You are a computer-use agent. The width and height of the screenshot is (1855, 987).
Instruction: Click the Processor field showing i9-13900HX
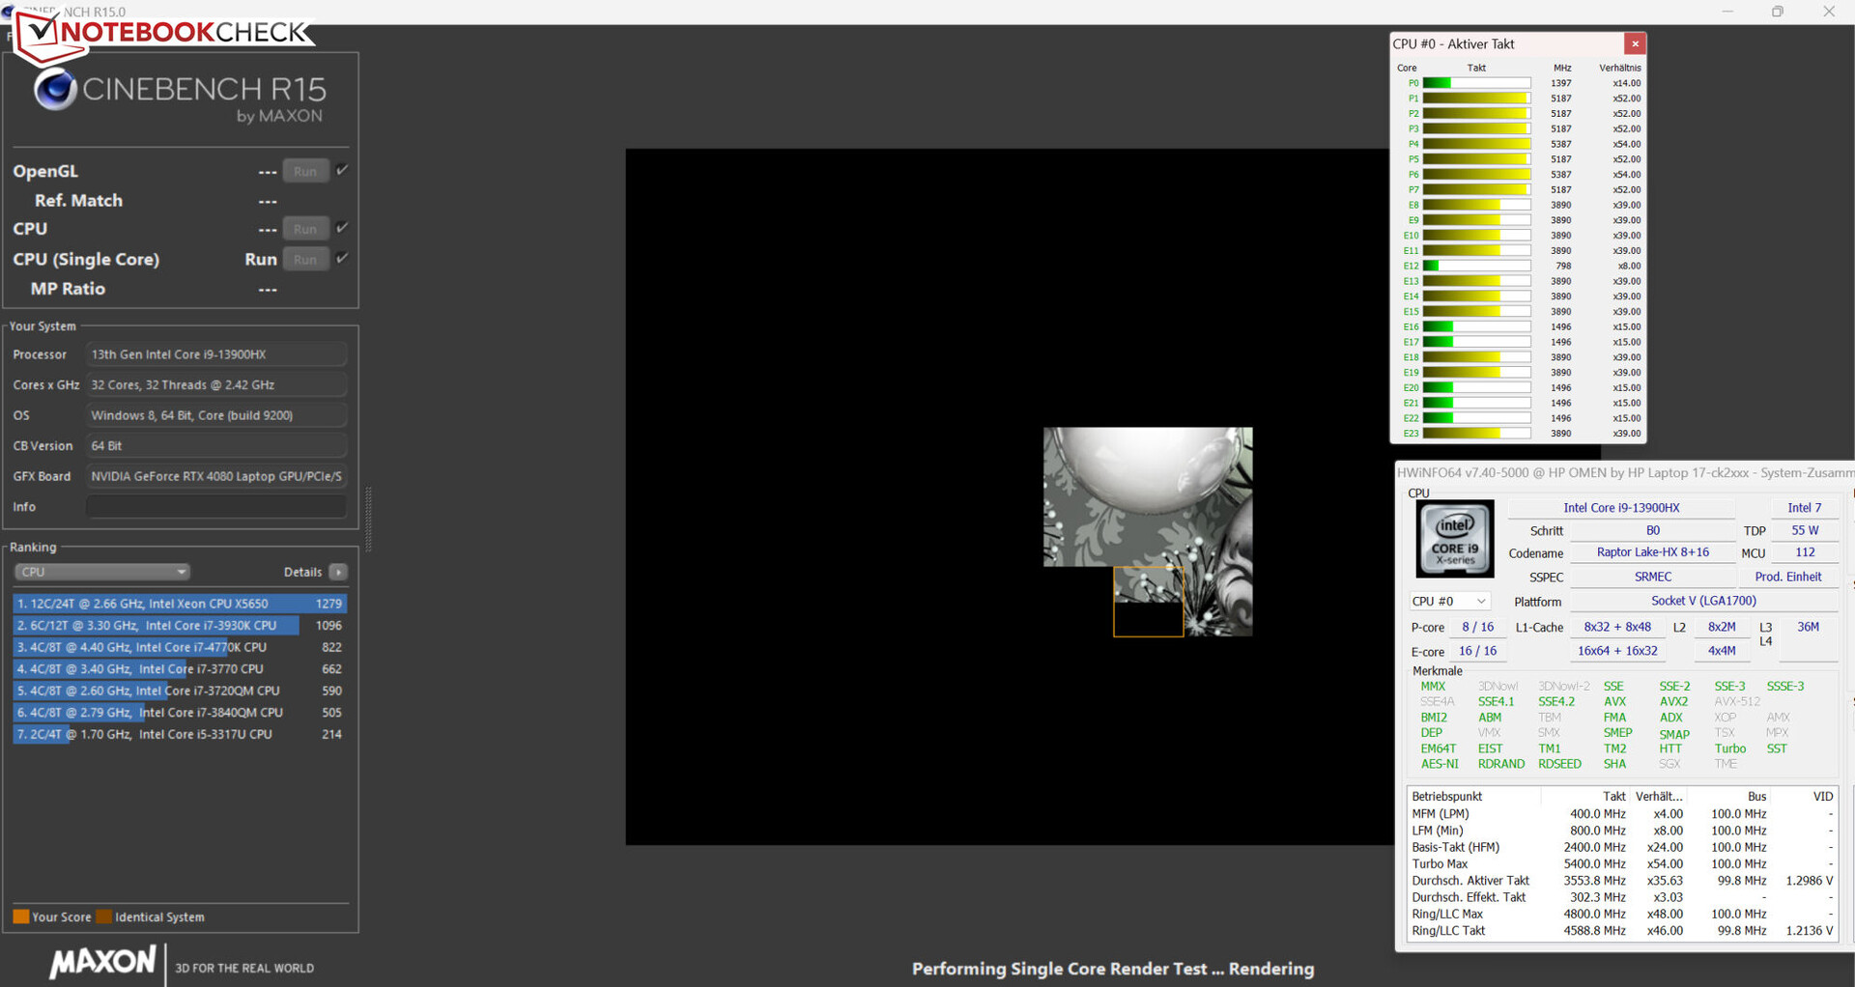tap(215, 354)
